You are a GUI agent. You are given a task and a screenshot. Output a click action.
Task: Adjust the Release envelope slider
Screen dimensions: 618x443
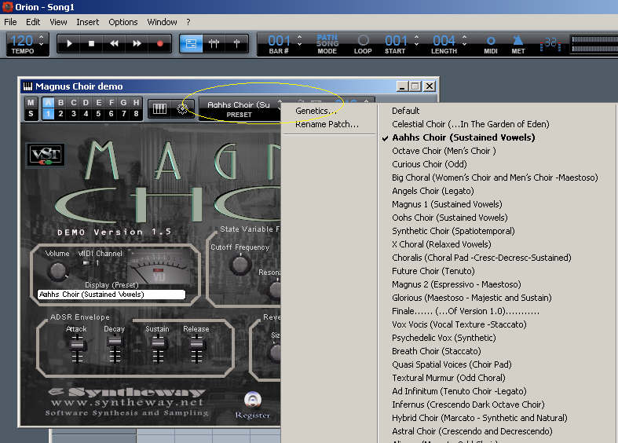click(196, 346)
